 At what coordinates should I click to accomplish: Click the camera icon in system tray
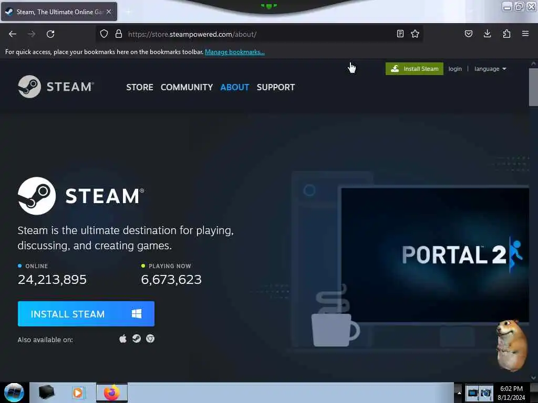click(486, 393)
